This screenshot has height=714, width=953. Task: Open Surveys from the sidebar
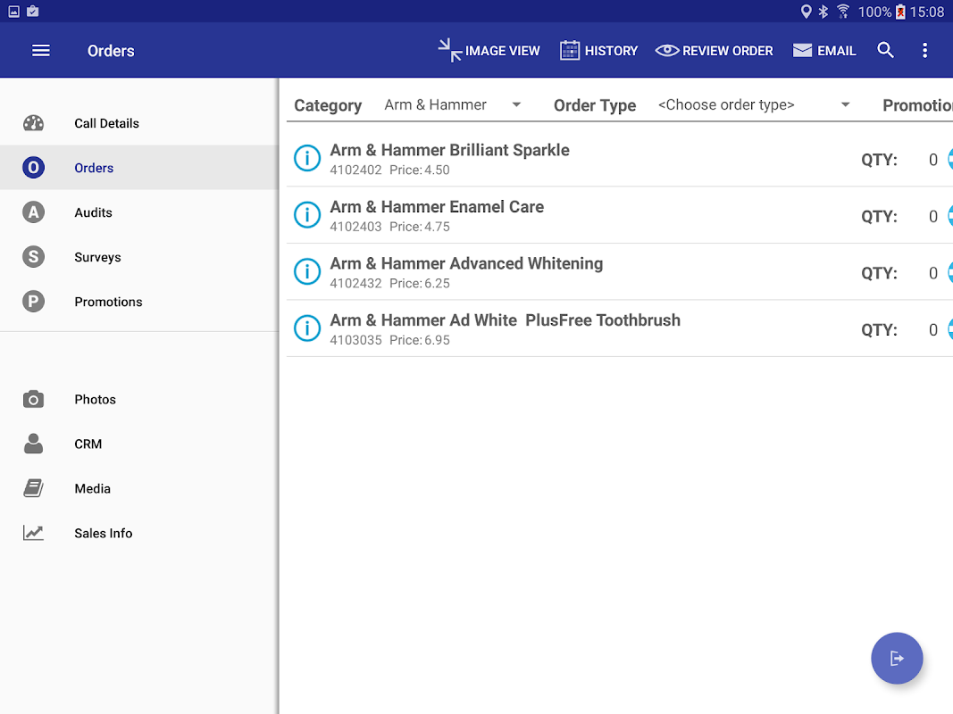click(97, 257)
